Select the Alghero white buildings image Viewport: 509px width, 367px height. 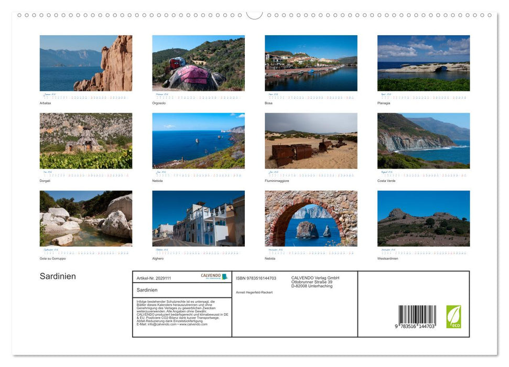tap(198, 219)
